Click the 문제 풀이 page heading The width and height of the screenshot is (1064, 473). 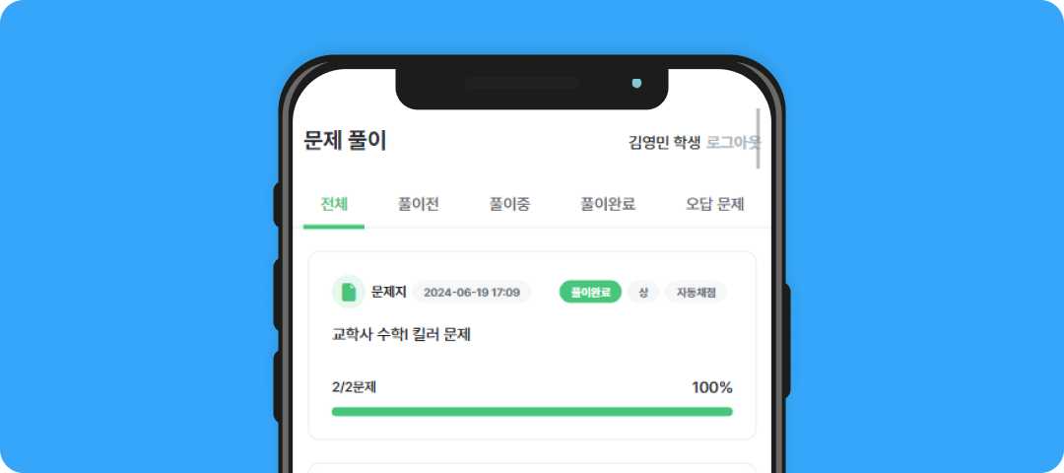345,141
